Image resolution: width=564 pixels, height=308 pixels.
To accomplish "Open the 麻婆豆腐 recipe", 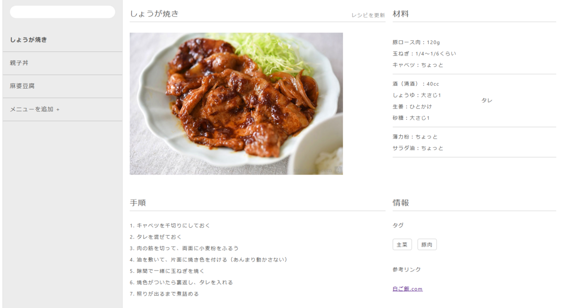I will coord(63,86).
